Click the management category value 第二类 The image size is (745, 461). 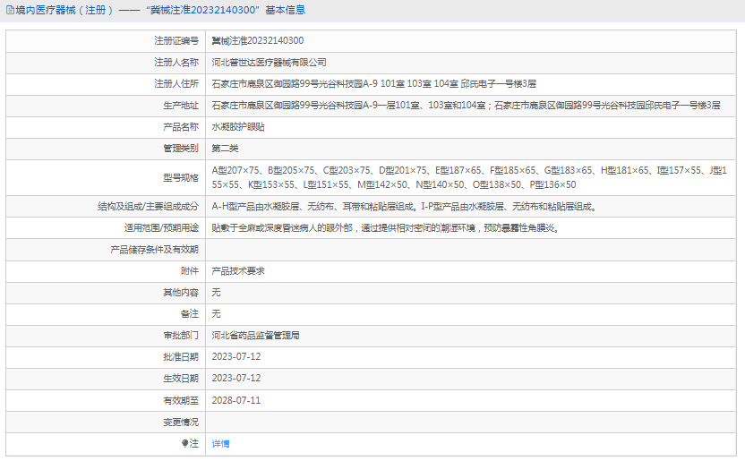click(x=225, y=149)
